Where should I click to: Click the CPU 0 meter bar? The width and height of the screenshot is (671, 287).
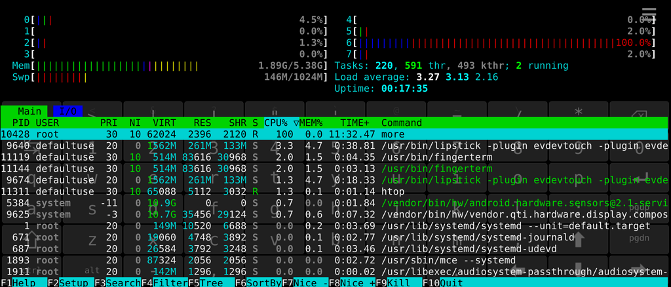click(176, 20)
